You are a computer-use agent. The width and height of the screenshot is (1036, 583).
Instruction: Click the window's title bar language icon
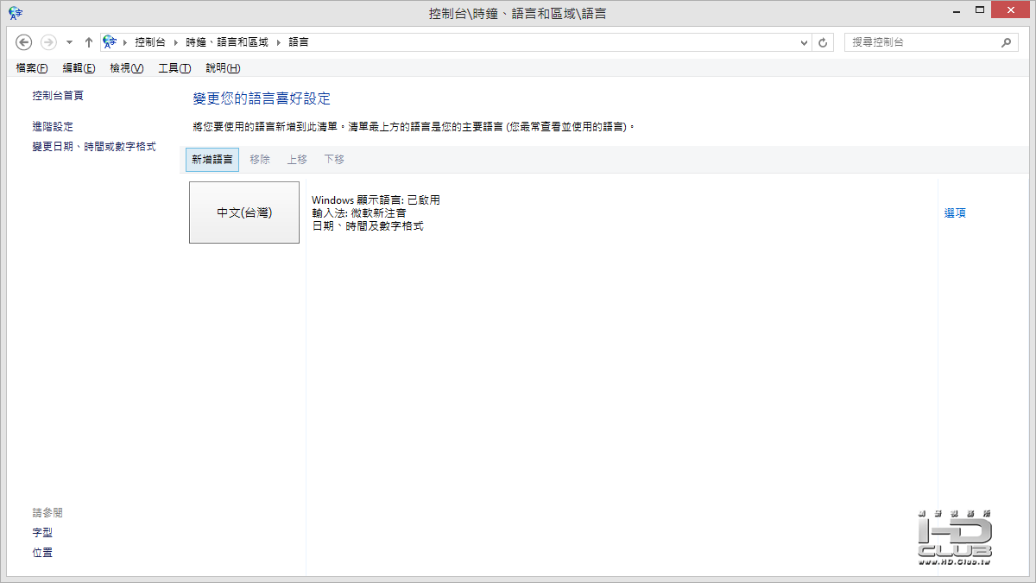point(16,13)
